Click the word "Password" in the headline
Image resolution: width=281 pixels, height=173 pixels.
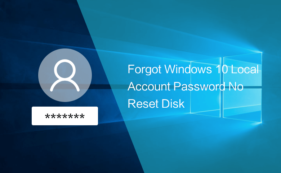coord(199,86)
